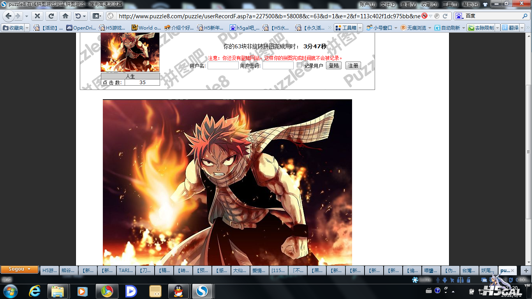The image size is (532, 299).
Task: Enable 无痕浏览 private browsing
Action: [413, 28]
